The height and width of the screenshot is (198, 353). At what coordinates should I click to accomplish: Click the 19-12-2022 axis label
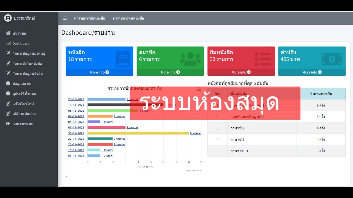tap(76, 105)
